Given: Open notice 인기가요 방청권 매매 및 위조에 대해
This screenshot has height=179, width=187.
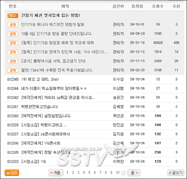Looking at the screenshot, I should (57, 43).
